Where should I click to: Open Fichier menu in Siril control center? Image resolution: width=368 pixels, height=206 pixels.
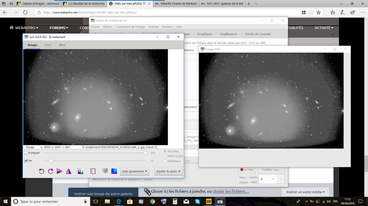(x=95, y=27)
